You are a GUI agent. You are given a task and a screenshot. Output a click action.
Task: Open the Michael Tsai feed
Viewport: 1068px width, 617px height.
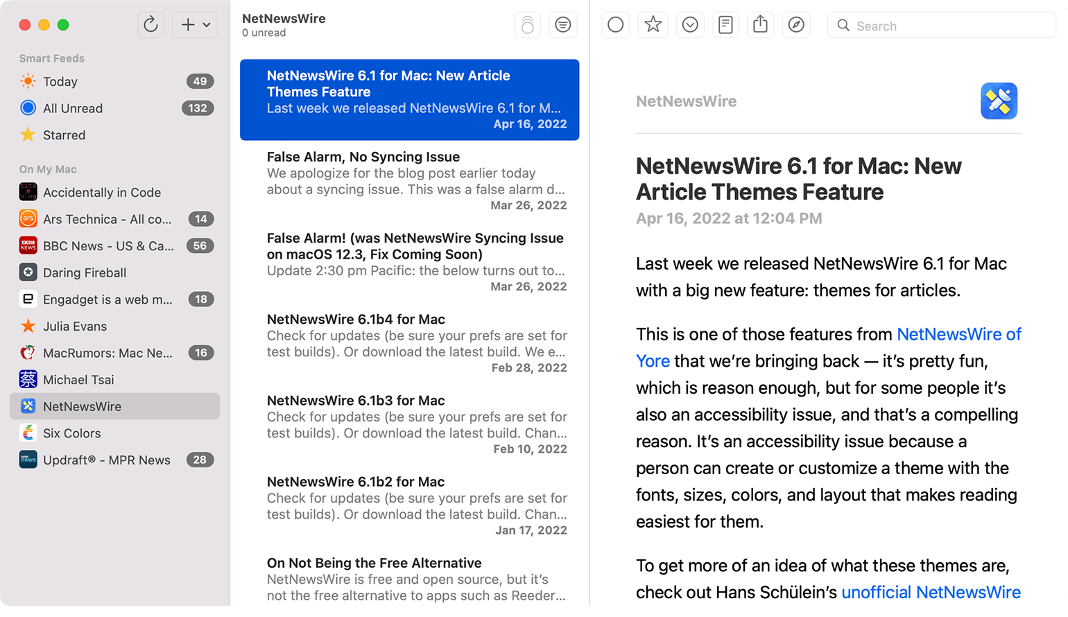(x=114, y=380)
